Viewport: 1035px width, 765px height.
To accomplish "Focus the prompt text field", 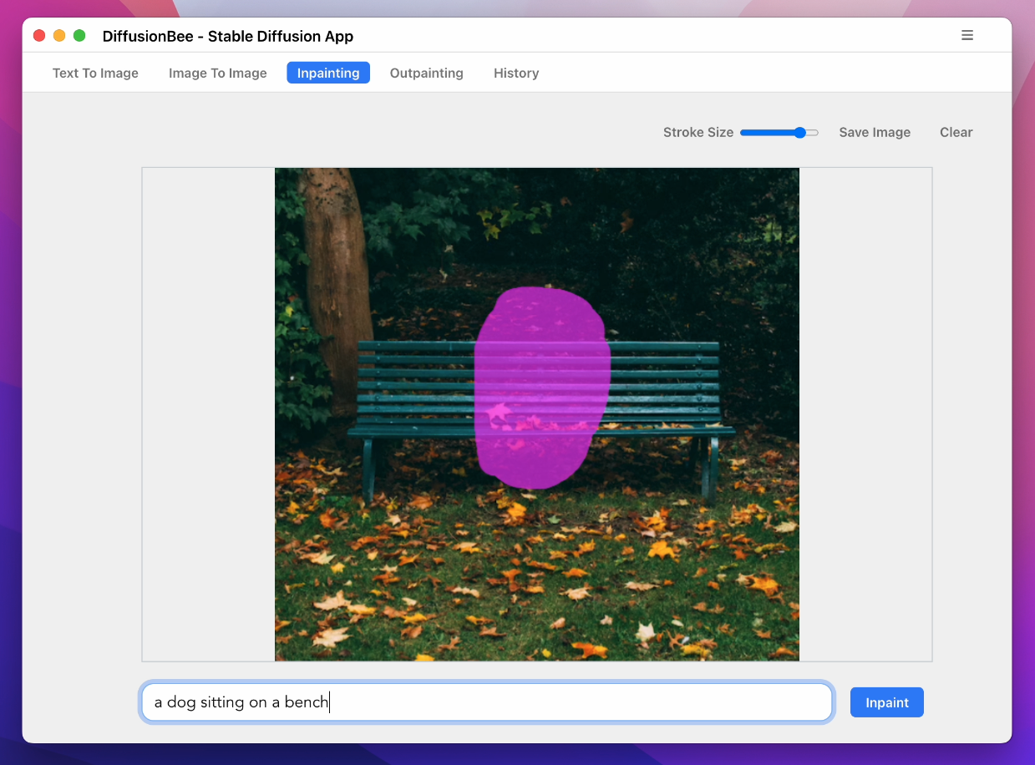I will 486,702.
